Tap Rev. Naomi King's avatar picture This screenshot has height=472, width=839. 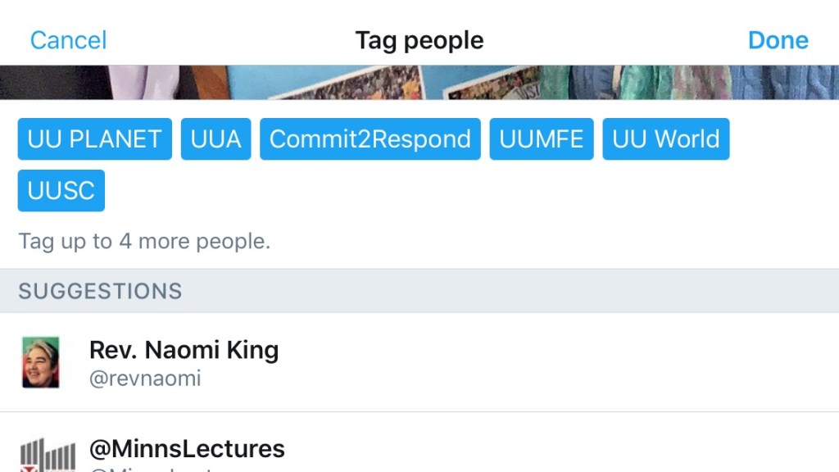click(40, 362)
